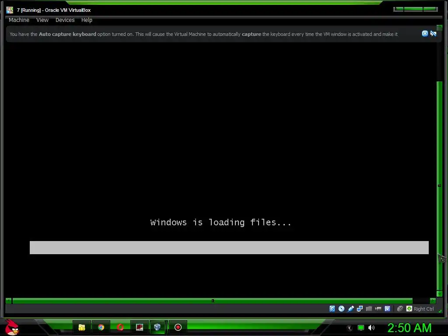Click the network adapter indicator icon

360,308
